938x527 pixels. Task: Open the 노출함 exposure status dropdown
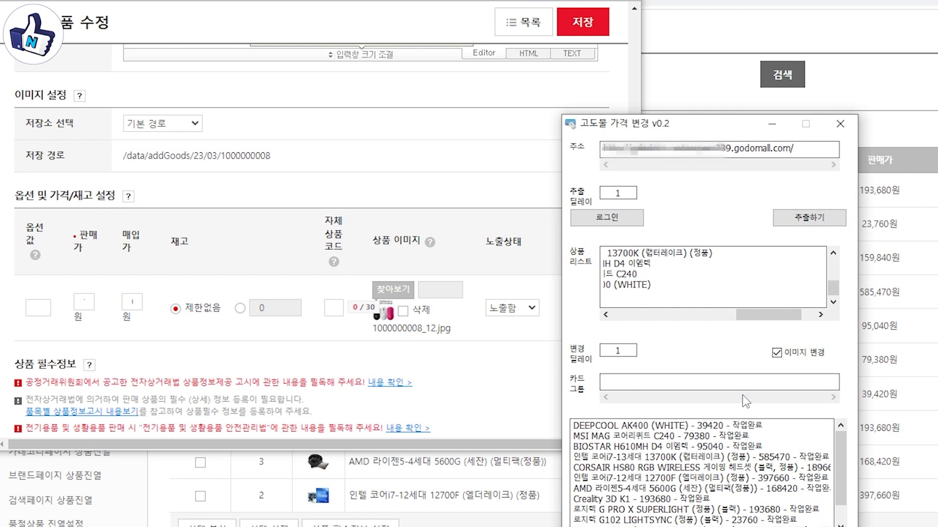(x=512, y=308)
